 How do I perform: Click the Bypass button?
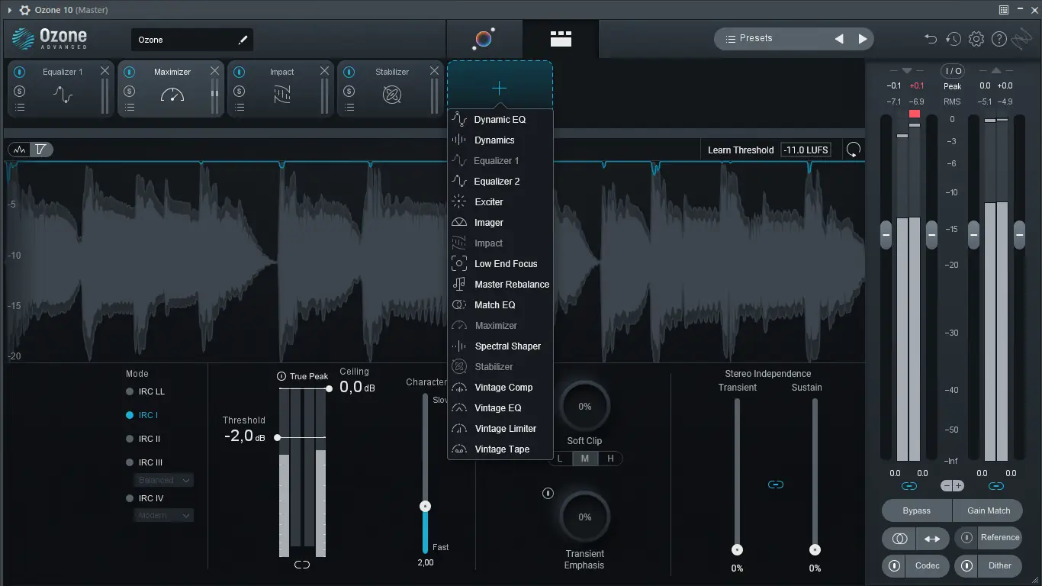pyautogui.click(x=916, y=510)
